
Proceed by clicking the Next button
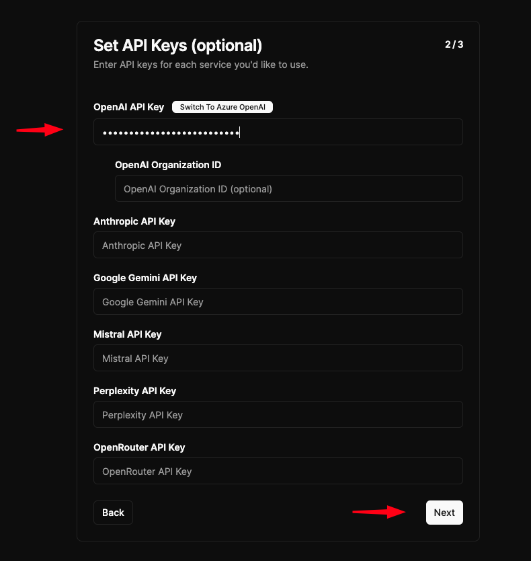(x=444, y=513)
